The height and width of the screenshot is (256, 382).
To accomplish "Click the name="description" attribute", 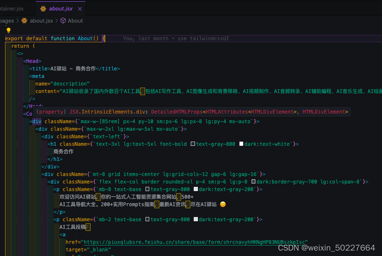I will point(62,84).
